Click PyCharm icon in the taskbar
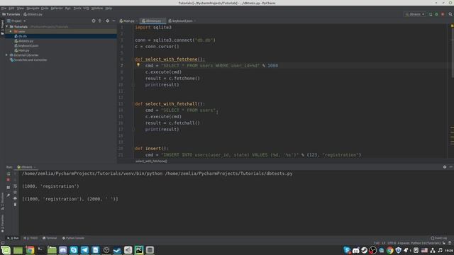454x255 pixels. click(139, 250)
